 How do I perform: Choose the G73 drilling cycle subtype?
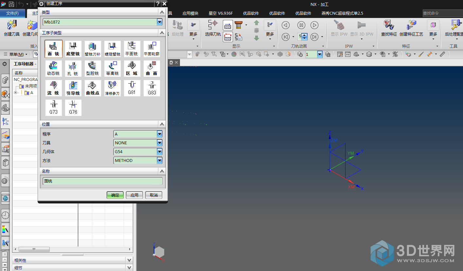[54, 108]
